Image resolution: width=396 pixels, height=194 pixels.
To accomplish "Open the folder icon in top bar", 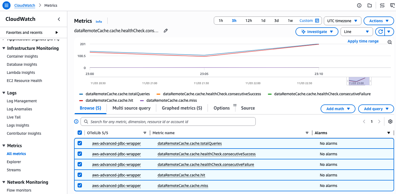I will pos(370,5).
